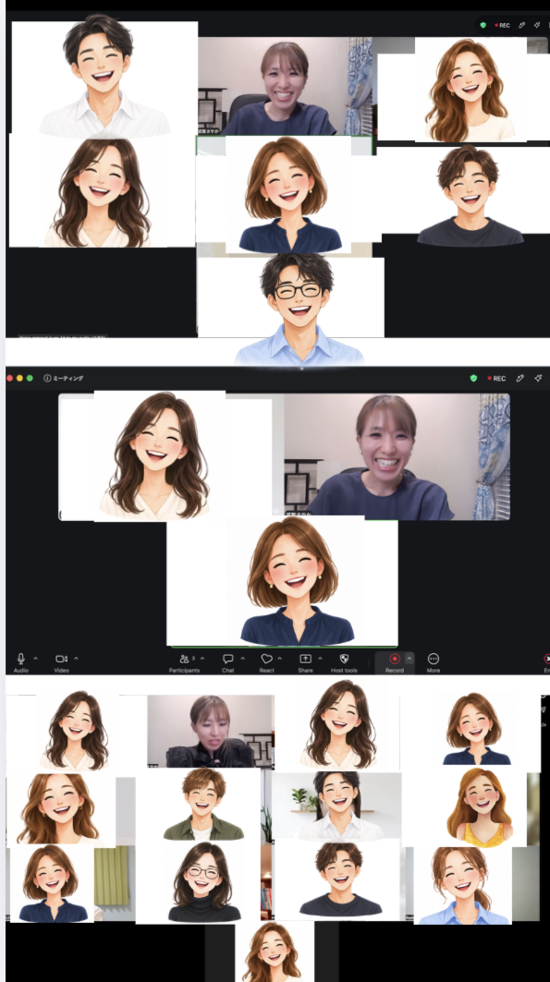This screenshot has width=550, height=982.
Task: Expand the arrow next to Participants
Action: tap(202, 659)
